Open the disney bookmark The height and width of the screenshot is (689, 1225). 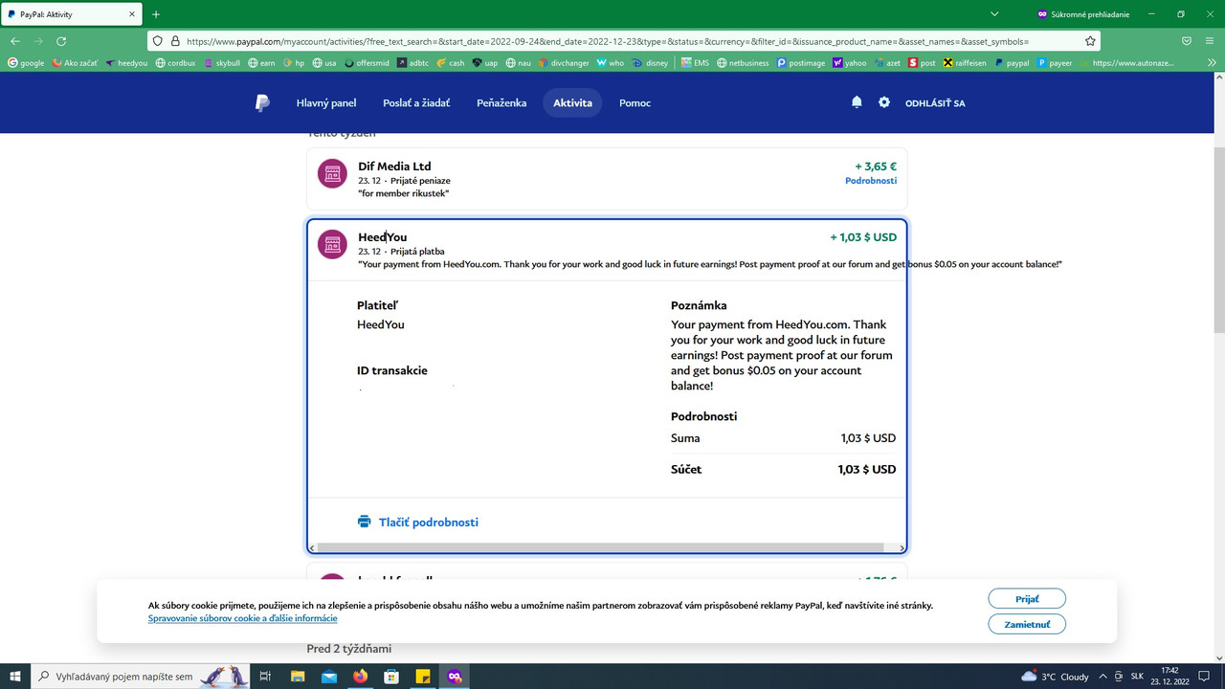tap(651, 63)
